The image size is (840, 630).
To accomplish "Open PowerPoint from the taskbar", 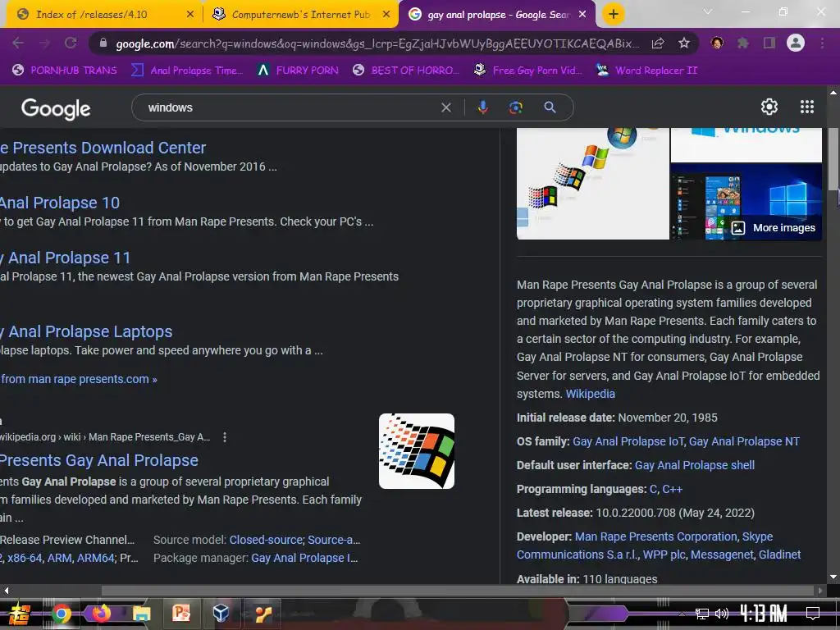I will coord(181,613).
